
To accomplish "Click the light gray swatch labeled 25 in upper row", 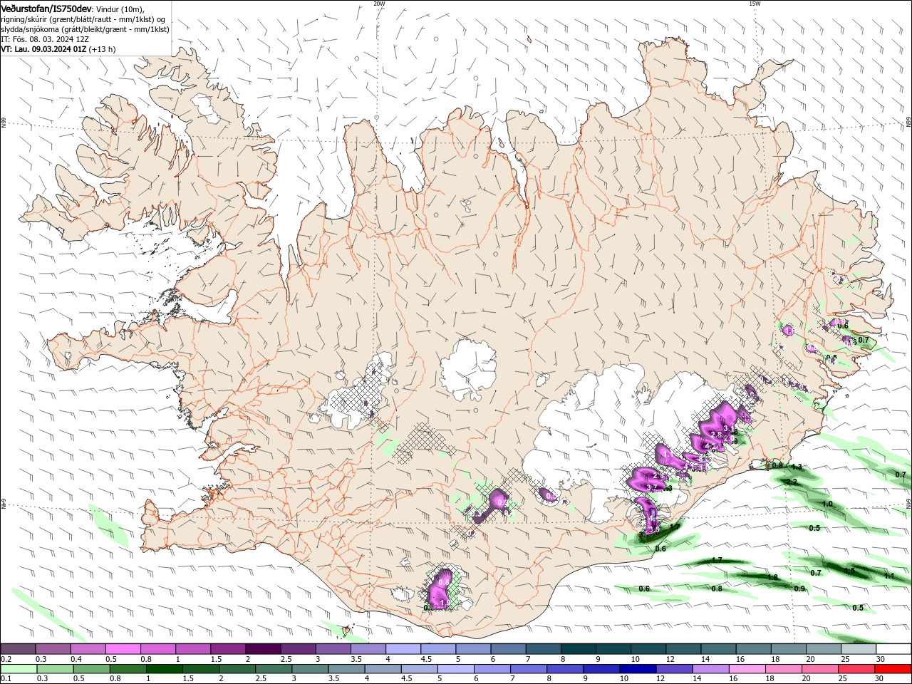I will point(859,649).
